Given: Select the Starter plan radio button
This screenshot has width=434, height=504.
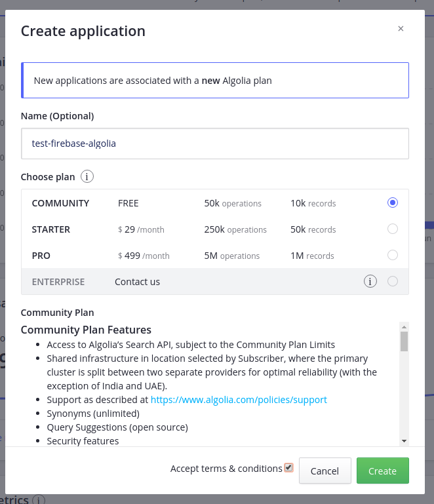Looking at the screenshot, I should click(x=393, y=229).
